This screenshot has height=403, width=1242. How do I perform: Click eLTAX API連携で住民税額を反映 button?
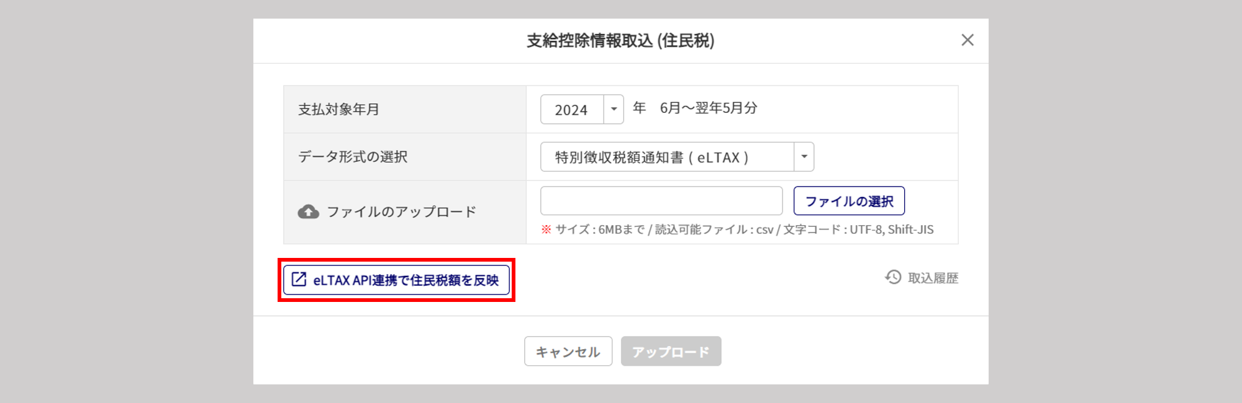[x=396, y=280]
